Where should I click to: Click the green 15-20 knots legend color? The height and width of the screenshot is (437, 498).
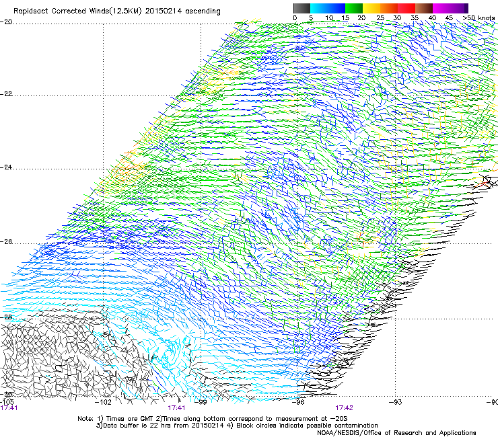point(354,8)
